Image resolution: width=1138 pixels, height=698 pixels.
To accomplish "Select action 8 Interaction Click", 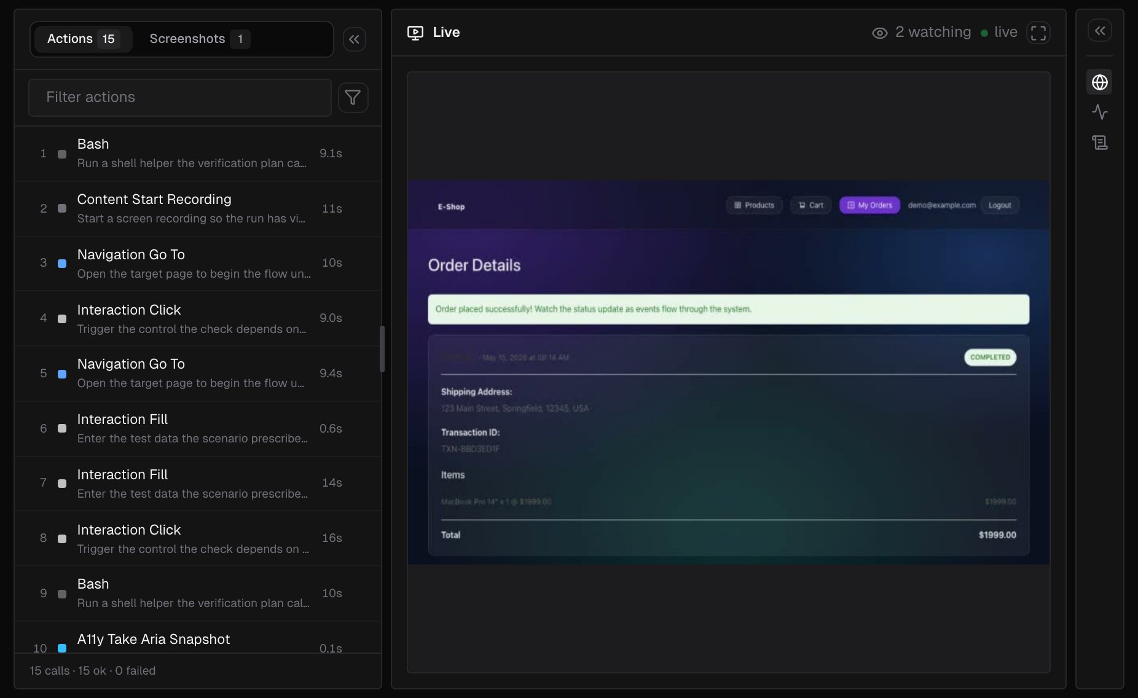I will tap(197, 538).
